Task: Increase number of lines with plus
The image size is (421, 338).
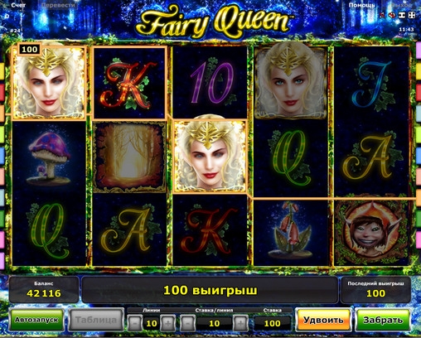Action: click(167, 323)
